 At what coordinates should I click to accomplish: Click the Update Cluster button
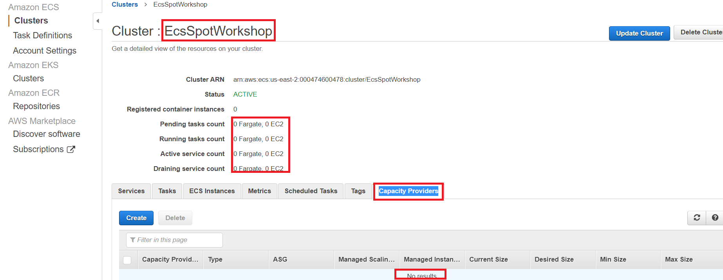[640, 33]
